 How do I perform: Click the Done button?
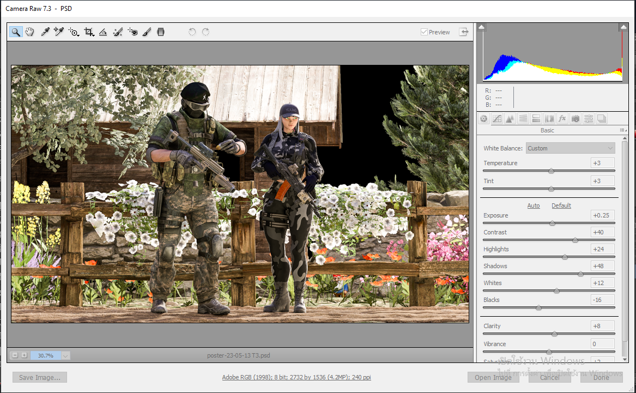(x=601, y=378)
